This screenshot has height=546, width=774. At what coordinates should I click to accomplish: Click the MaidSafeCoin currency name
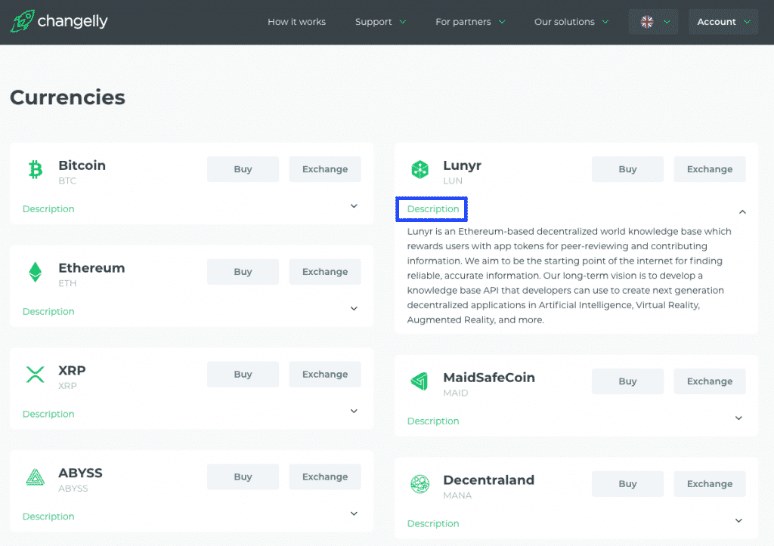489,378
